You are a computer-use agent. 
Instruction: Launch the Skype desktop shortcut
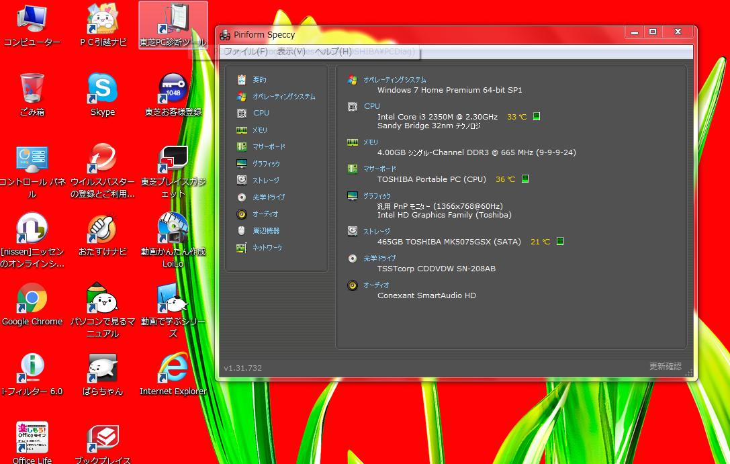click(103, 95)
